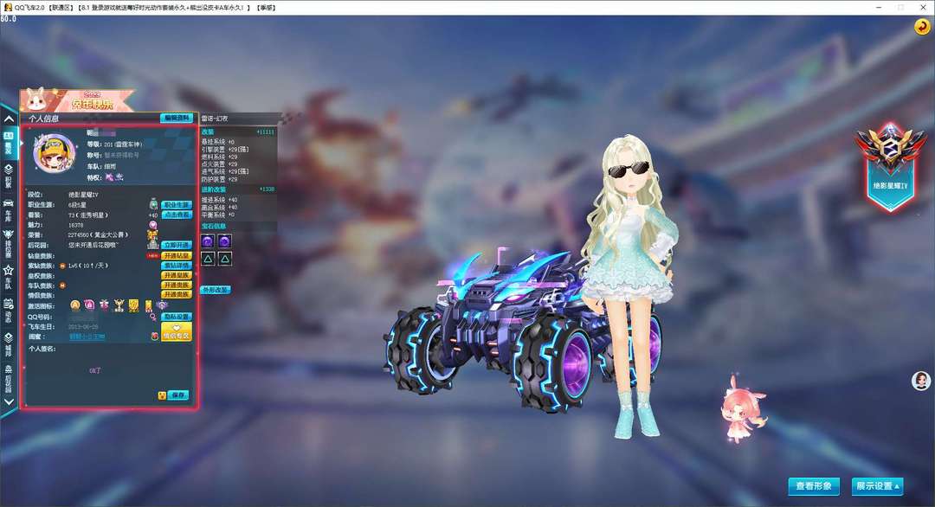Click the 编辑资料 button

click(x=176, y=118)
